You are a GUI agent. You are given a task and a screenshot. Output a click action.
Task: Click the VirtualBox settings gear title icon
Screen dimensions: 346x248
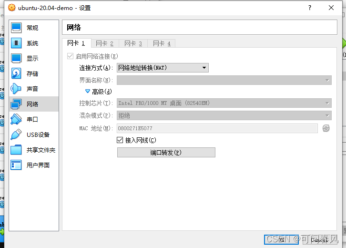tap(12, 8)
